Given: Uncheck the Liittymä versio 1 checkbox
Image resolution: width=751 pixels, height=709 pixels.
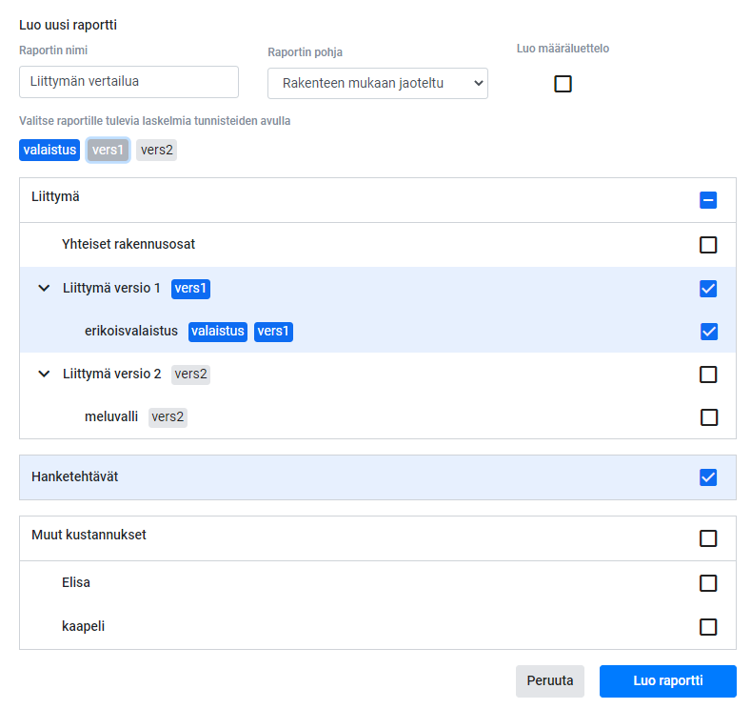Looking at the screenshot, I should (x=708, y=289).
